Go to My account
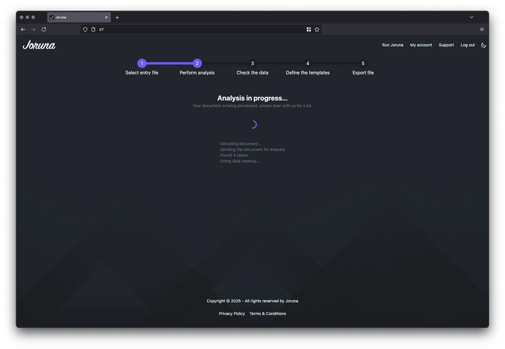Viewport: 505px width, 349px height. [x=421, y=45]
